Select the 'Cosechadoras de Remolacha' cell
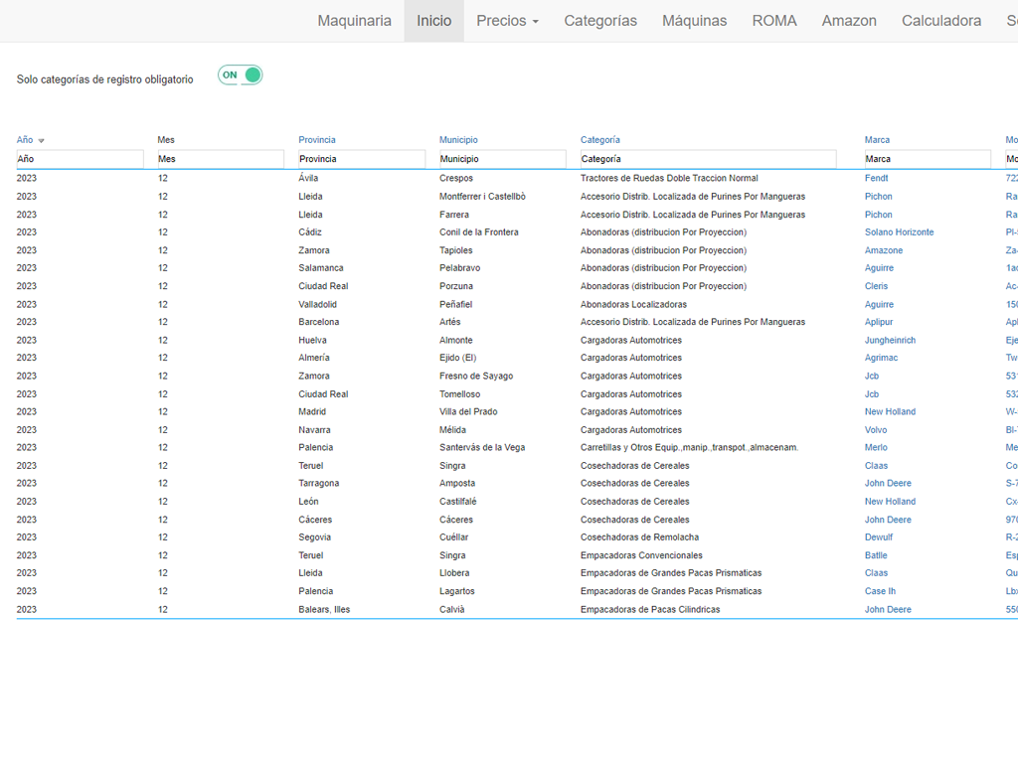The width and height of the screenshot is (1018, 763). [639, 537]
